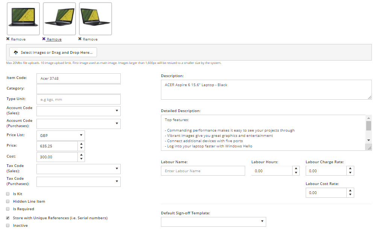Click Select Images or Drag and Drop button
The width and height of the screenshot is (376, 232).
coord(53,52)
